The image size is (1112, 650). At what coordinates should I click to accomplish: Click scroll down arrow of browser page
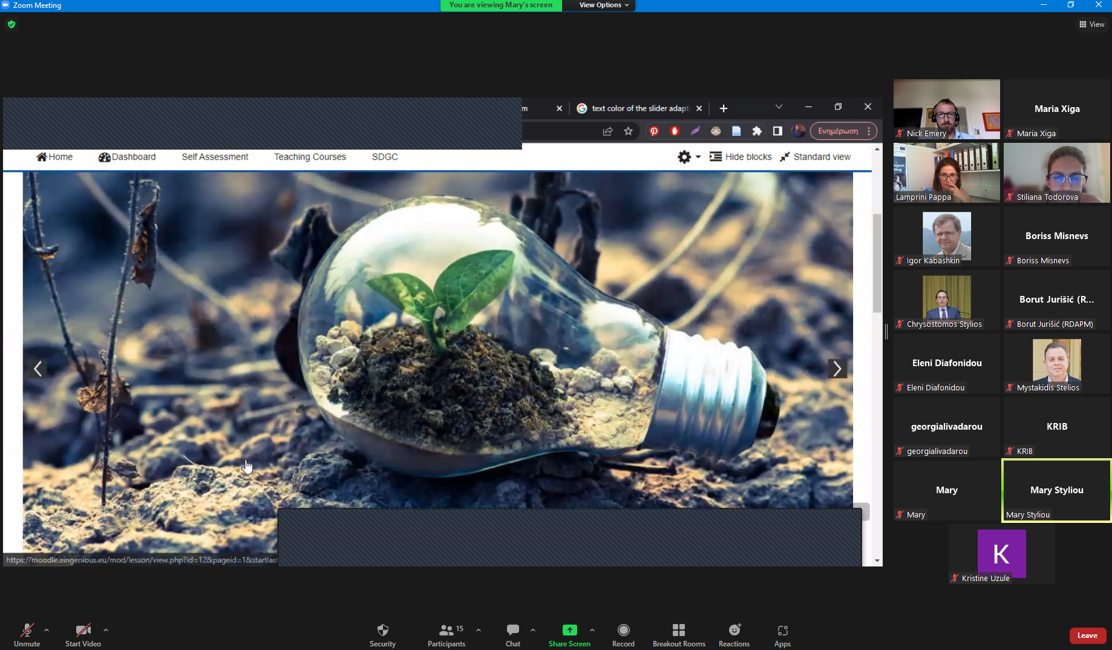877,561
